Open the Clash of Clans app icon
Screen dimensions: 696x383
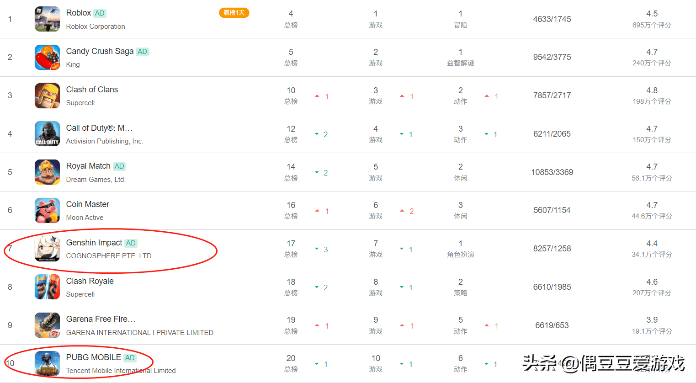point(48,96)
